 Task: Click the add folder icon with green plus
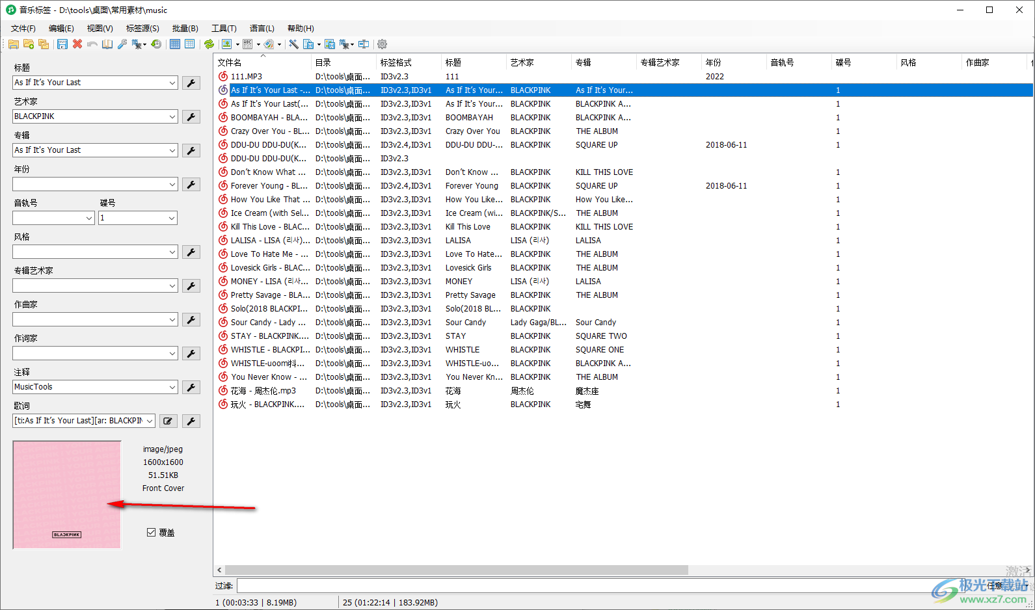[x=29, y=44]
